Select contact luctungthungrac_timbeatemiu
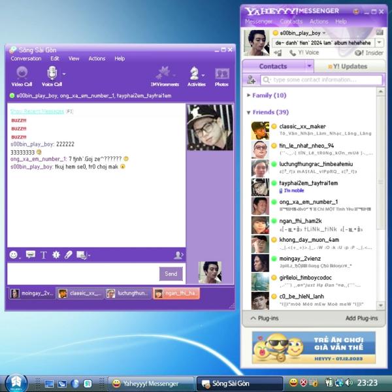The height and width of the screenshot is (392, 392). pyautogui.click(x=312, y=168)
